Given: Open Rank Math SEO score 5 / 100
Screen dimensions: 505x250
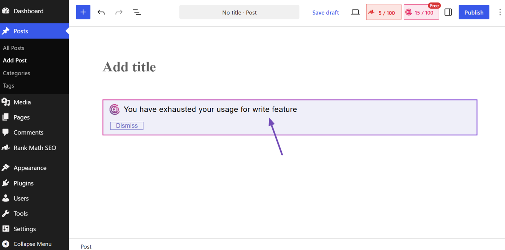Looking at the screenshot, I should point(384,12).
